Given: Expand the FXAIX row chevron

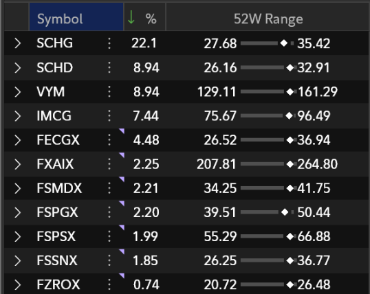Looking at the screenshot, I should 17,164.
